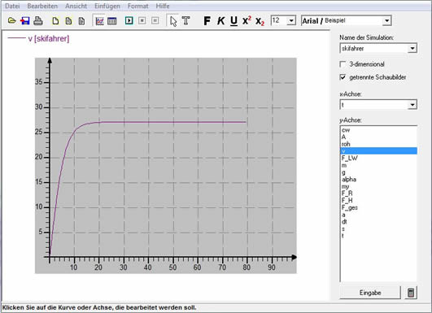The image size is (432, 313).
Task: Click the second page icon in toolbar
Action: [68, 21]
